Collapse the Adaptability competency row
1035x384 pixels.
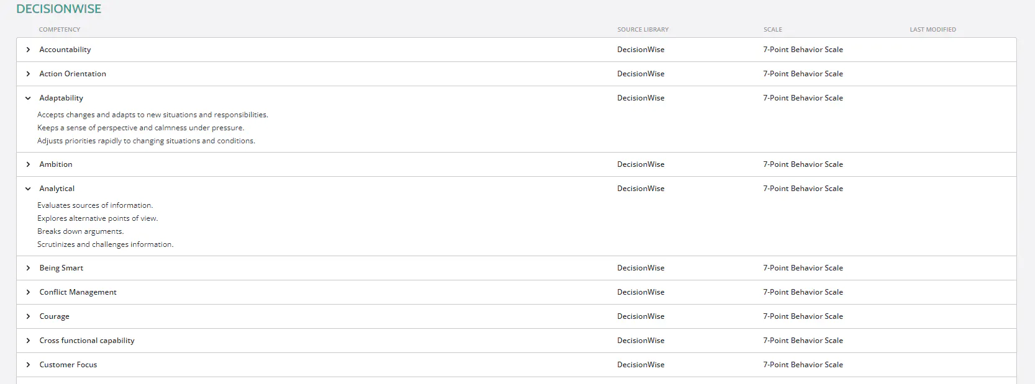[x=28, y=98]
